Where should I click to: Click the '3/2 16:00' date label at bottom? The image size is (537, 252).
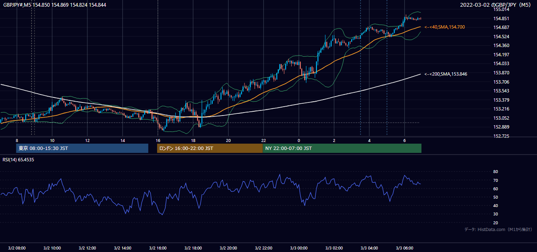[x=158, y=248]
